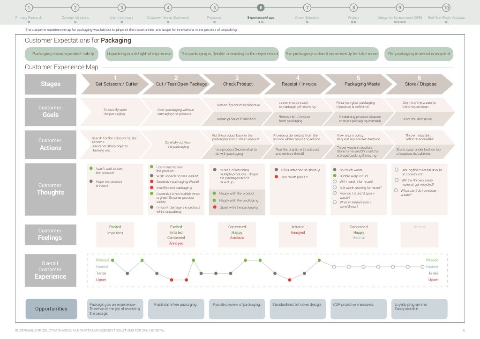This screenshot has height=339, width=480.
Task: Select the 'packaging is flexible' expectation pill
Action: click(x=229, y=54)
